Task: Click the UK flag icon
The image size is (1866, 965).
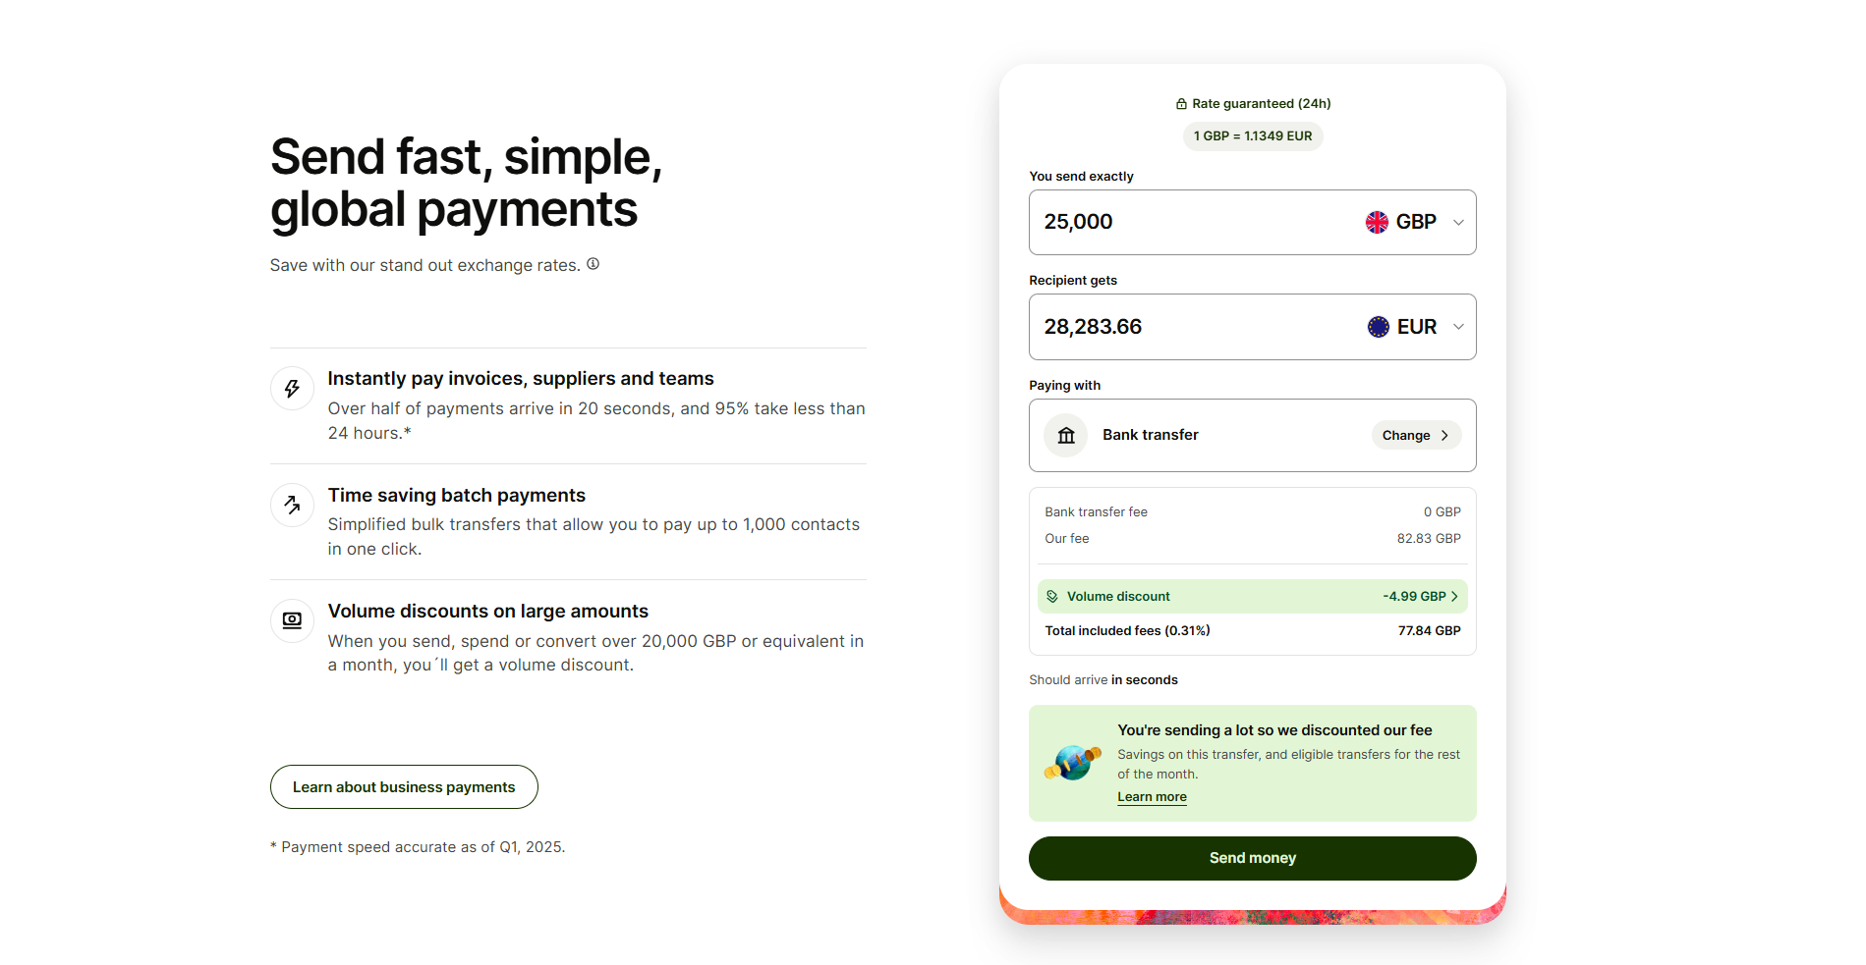Action: point(1377,223)
